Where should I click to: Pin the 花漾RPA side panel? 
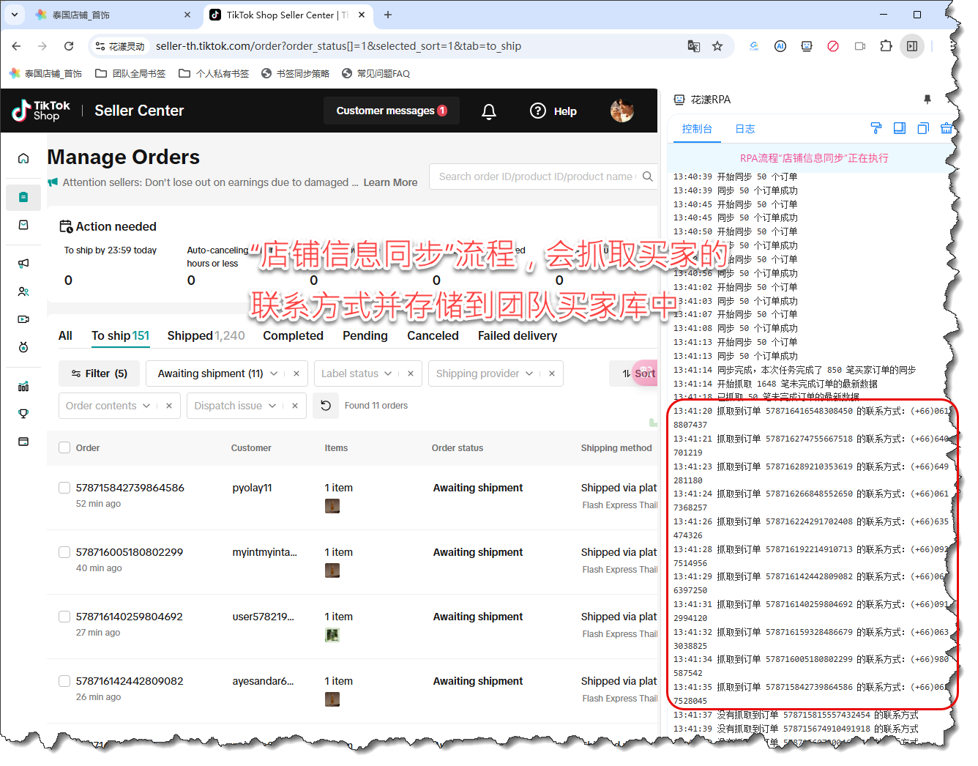point(927,100)
